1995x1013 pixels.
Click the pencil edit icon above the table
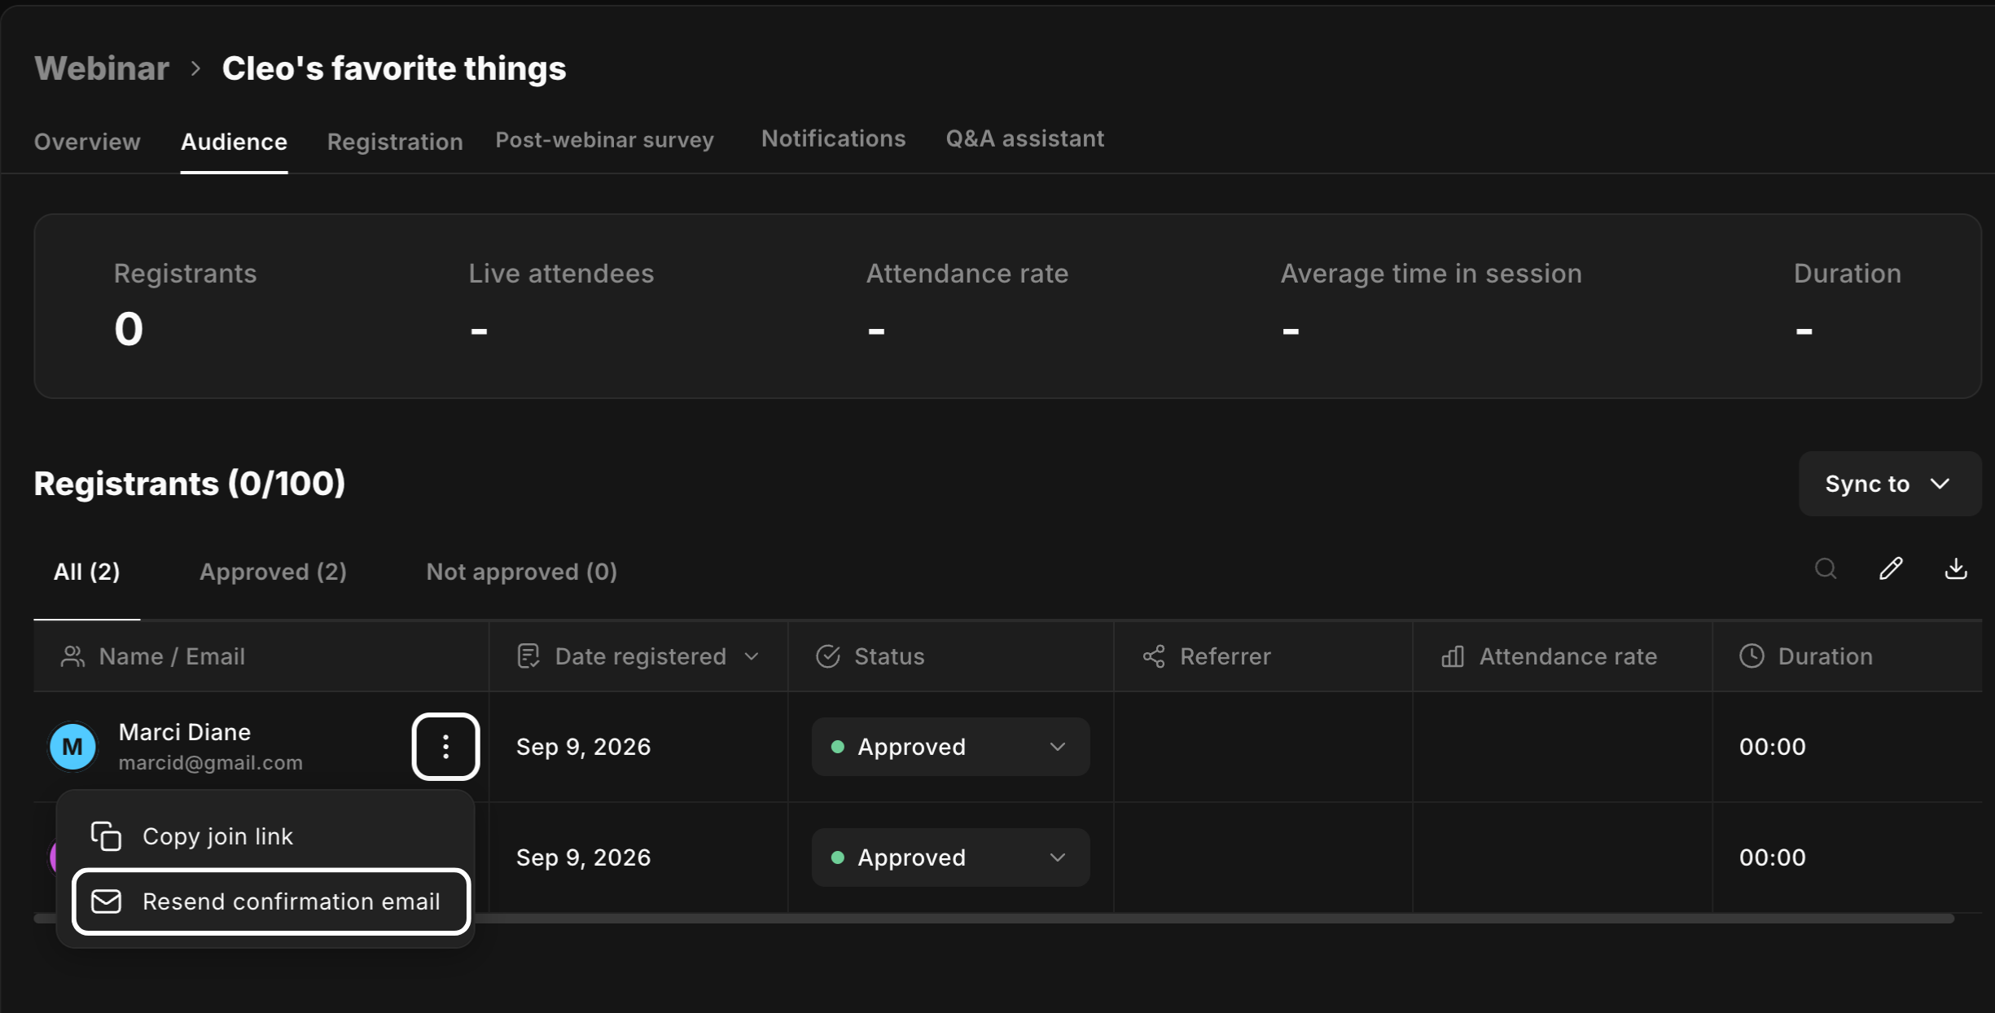tap(1891, 568)
